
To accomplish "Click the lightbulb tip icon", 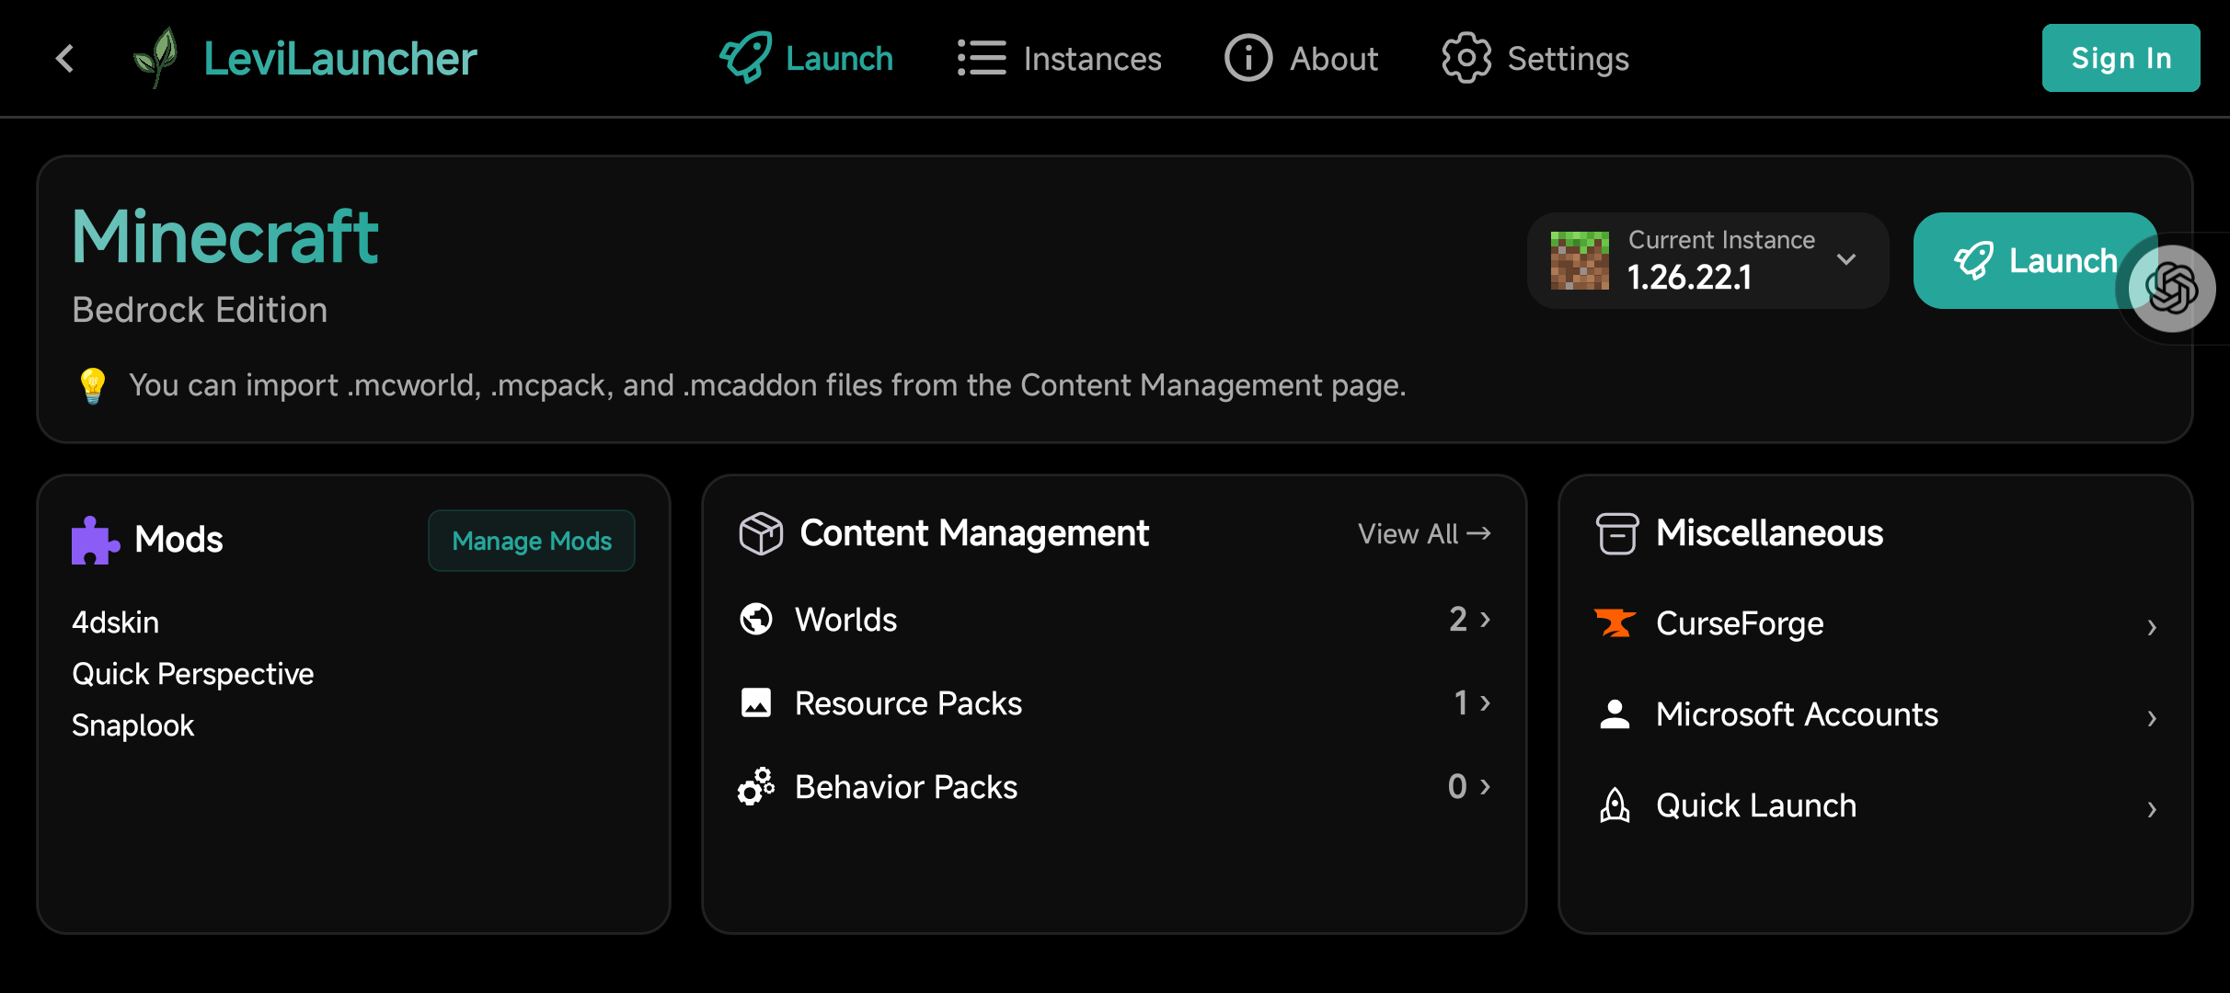I will tap(93, 385).
